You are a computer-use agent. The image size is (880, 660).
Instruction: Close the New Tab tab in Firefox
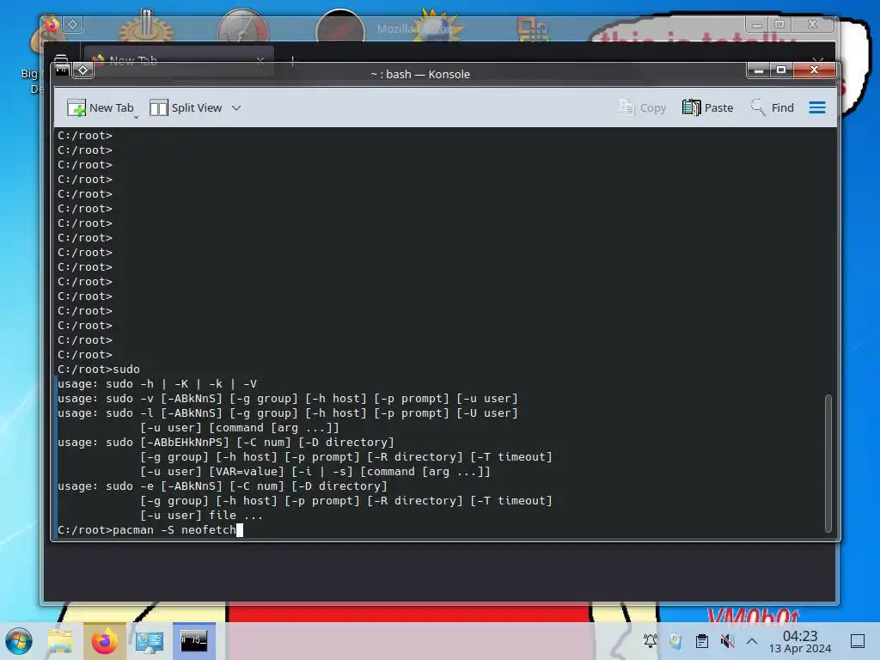(260, 60)
